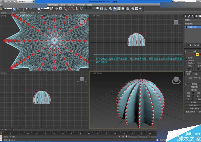
Task: Toggle the By Angle checkbox
Action: click(187, 63)
